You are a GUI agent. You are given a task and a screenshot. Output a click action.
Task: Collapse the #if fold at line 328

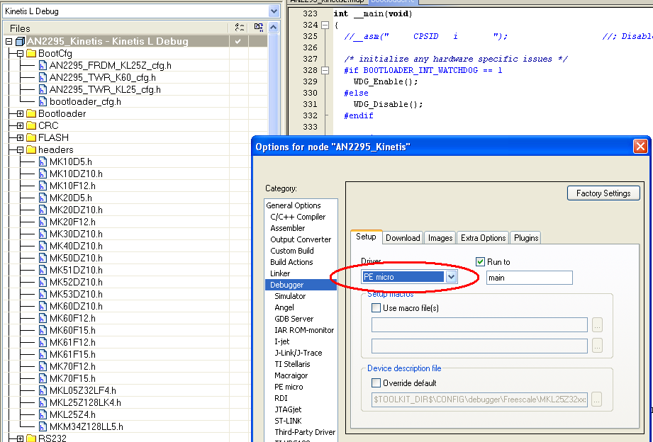pos(325,70)
